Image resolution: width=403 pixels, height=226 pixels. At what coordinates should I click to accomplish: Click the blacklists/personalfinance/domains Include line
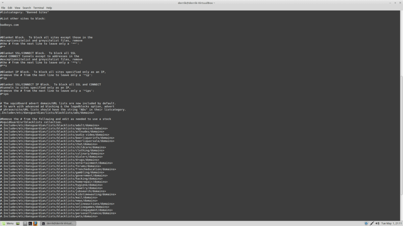(58, 213)
